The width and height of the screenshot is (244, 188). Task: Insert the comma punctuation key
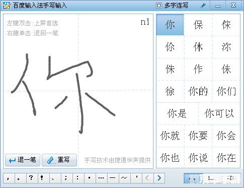point(9,178)
